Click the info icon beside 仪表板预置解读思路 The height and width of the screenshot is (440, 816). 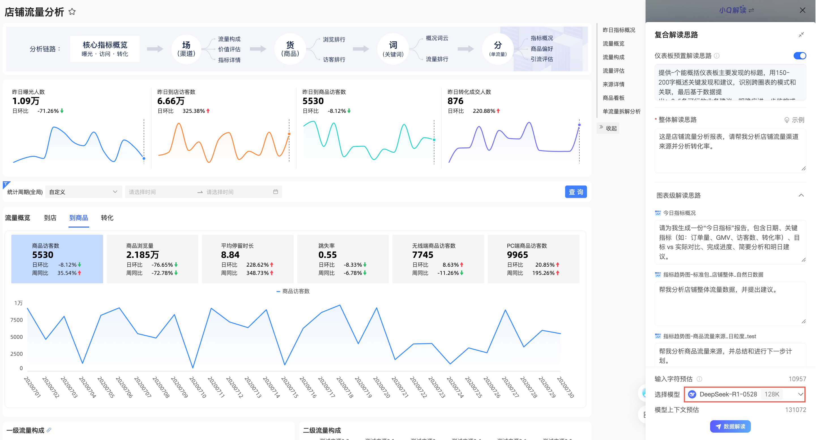click(x=717, y=56)
